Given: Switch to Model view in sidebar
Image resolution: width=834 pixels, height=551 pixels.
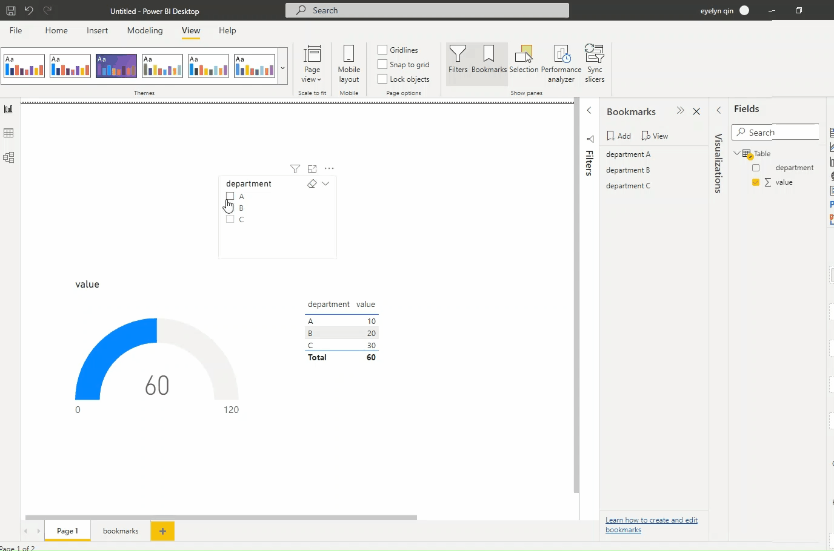Looking at the screenshot, I should 8,157.
